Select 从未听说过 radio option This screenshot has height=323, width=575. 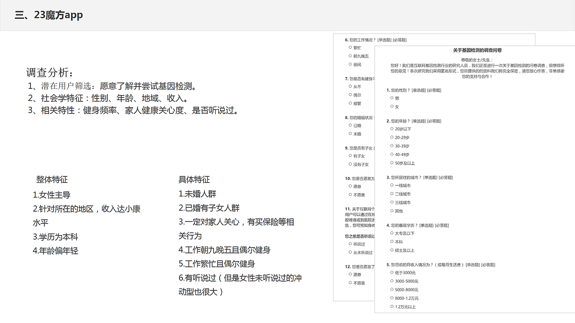pyautogui.click(x=350, y=253)
